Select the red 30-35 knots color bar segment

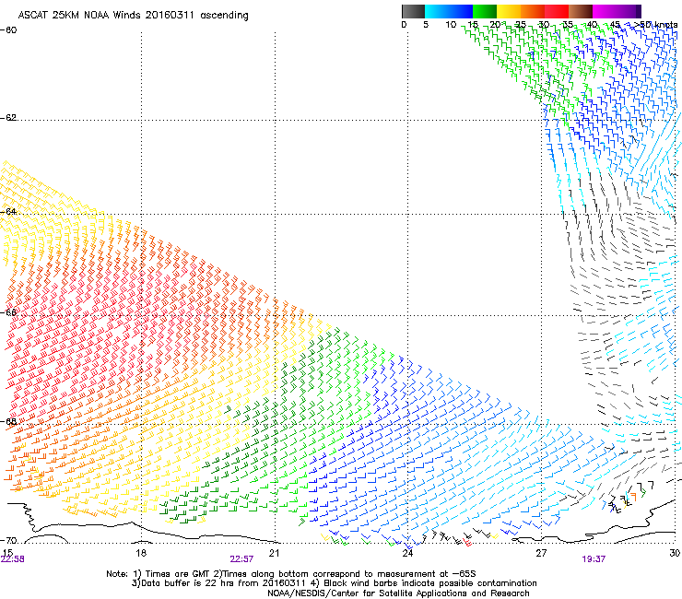click(x=557, y=11)
